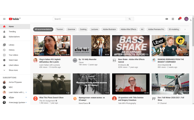Open the YouTube apps grid
This screenshot has width=194, height=120.
point(173,19)
